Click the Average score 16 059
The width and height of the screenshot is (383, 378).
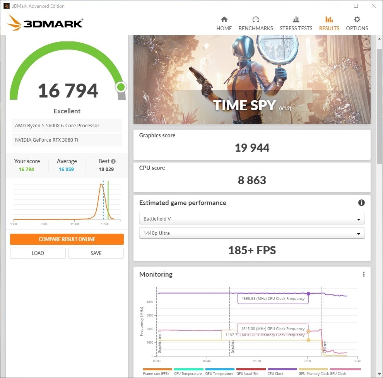[66, 169]
